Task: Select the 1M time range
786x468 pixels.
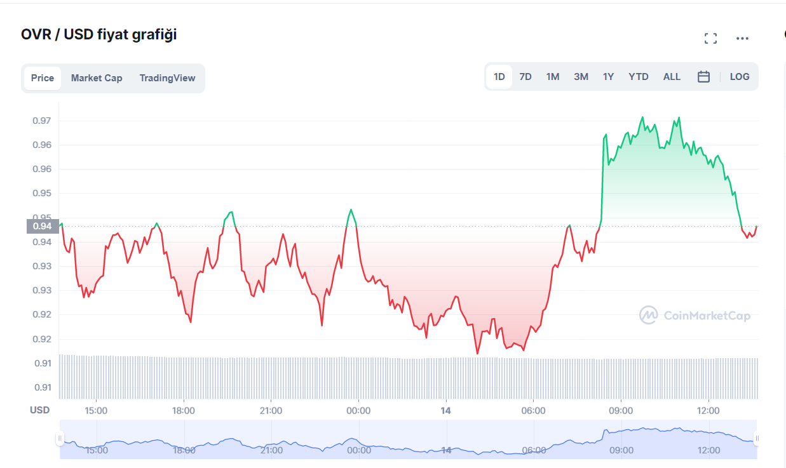Action: coord(553,77)
